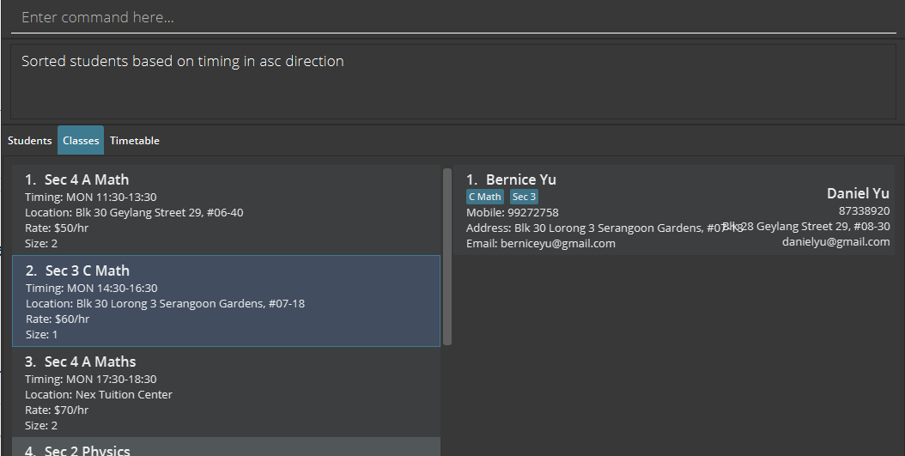Click Location: Blk 30 Geylang Street 29, #06-40
Viewport: 905px width, 456px height.
click(x=134, y=213)
